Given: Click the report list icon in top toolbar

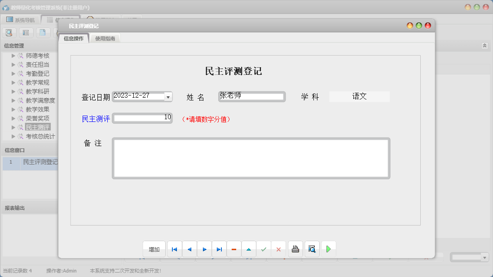Looking at the screenshot, I should 26,32.
